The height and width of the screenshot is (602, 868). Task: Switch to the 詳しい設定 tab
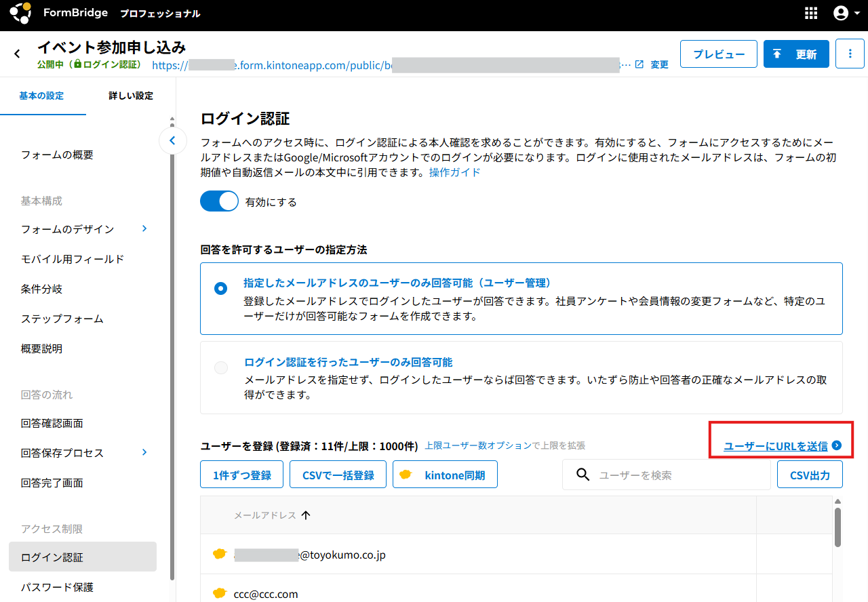coord(131,96)
